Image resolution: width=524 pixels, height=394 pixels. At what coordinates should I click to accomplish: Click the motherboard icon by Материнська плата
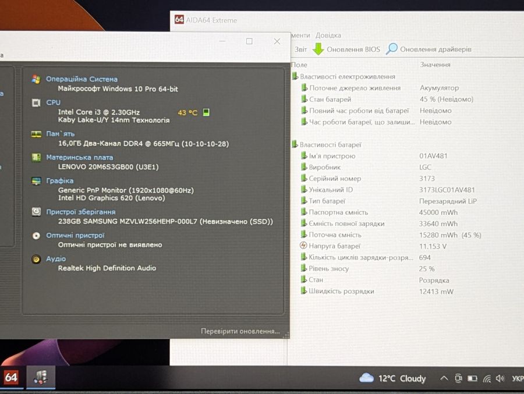[36, 157]
